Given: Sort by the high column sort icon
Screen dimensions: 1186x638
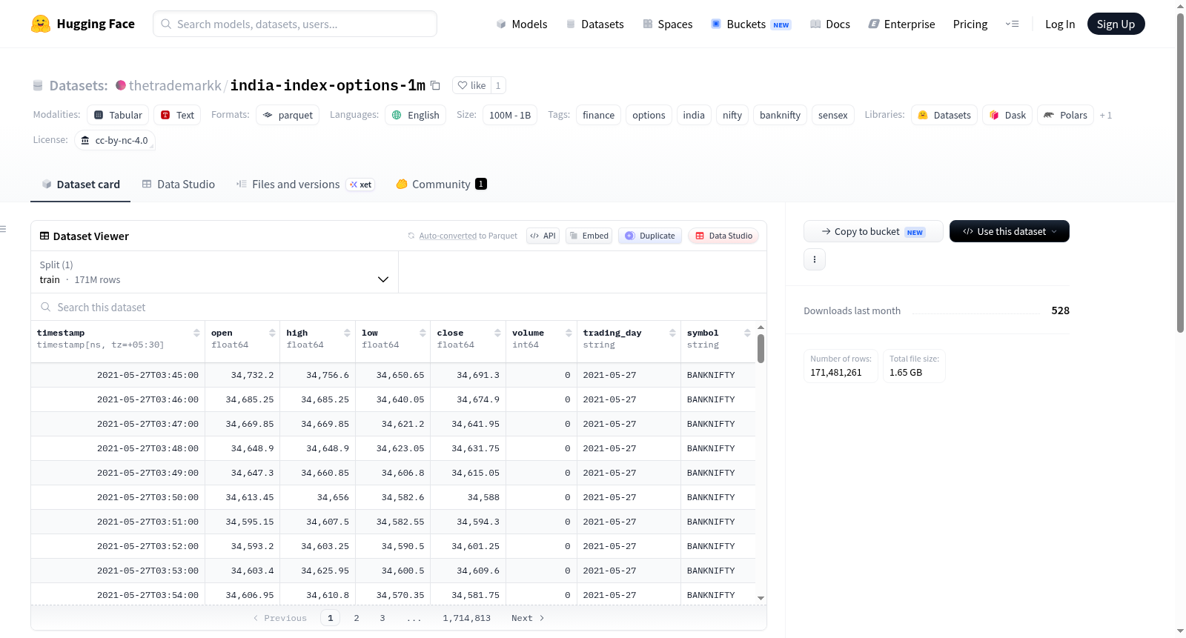Looking at the screenshot, I should 347,333.
